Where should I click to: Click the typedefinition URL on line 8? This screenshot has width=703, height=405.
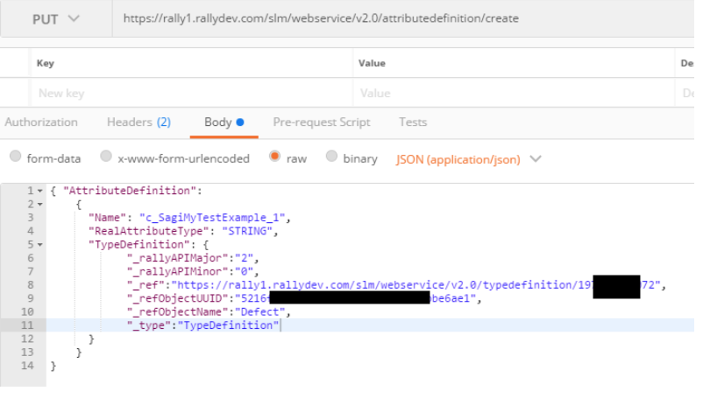(x=416, y=284)
